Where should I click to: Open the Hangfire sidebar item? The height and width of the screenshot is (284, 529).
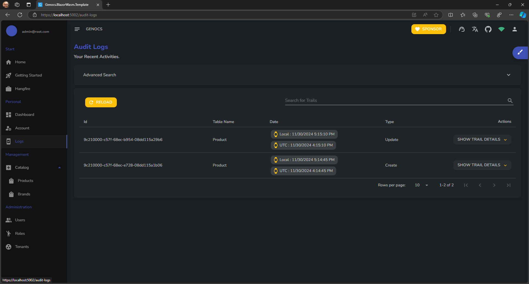(23, 89)
